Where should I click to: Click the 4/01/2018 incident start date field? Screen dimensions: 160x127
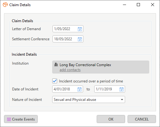(68, 89)
